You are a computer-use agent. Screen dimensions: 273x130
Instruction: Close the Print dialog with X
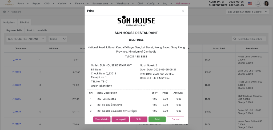(x=183, y=11)
